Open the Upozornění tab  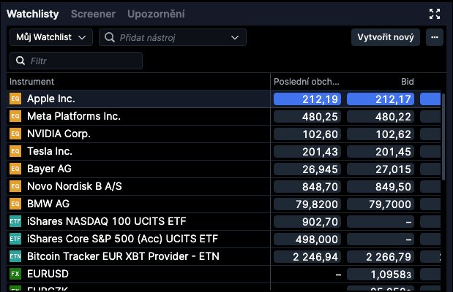(156, 14)
